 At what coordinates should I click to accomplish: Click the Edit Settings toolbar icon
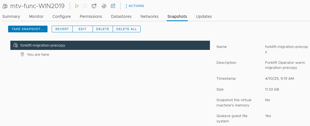104,6
